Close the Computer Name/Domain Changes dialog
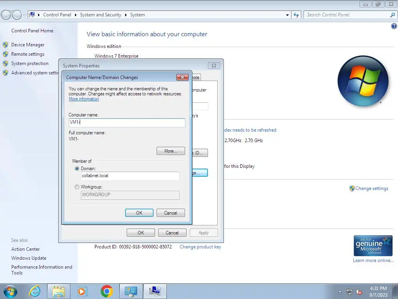 pyautogui.click(x=182, y=77)
